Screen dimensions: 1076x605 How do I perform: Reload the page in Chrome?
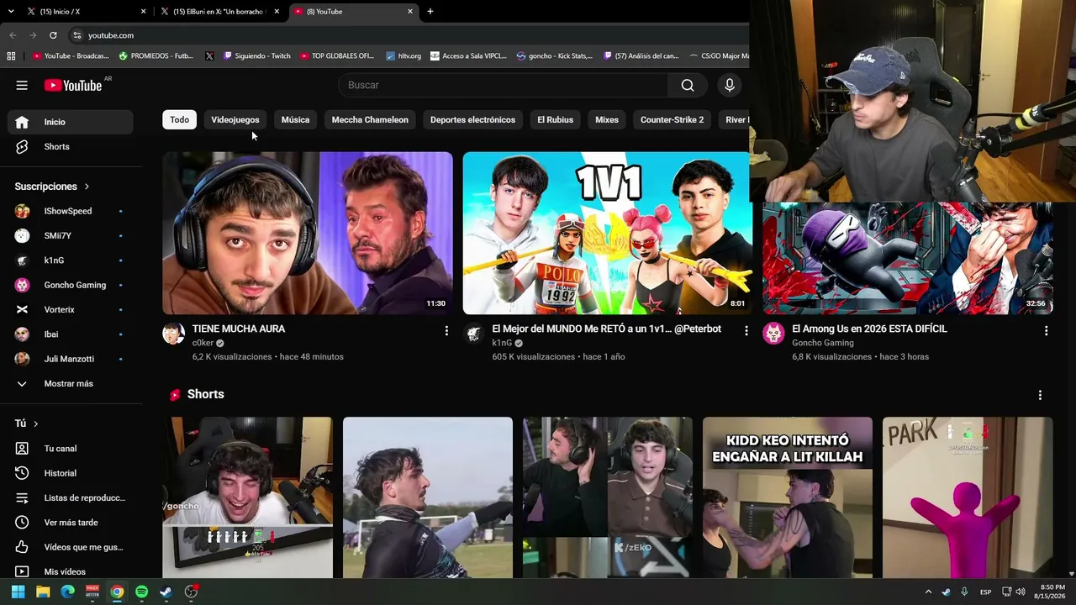tap(53, 35)
